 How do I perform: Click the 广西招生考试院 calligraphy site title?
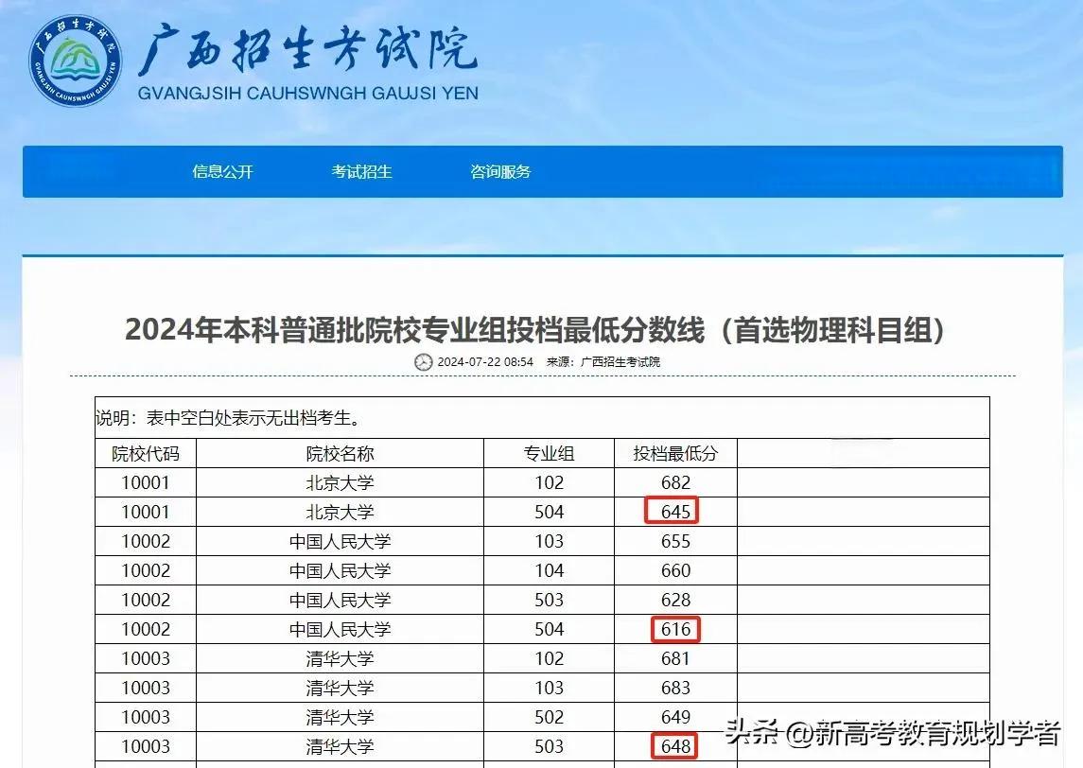pos(307,49)
